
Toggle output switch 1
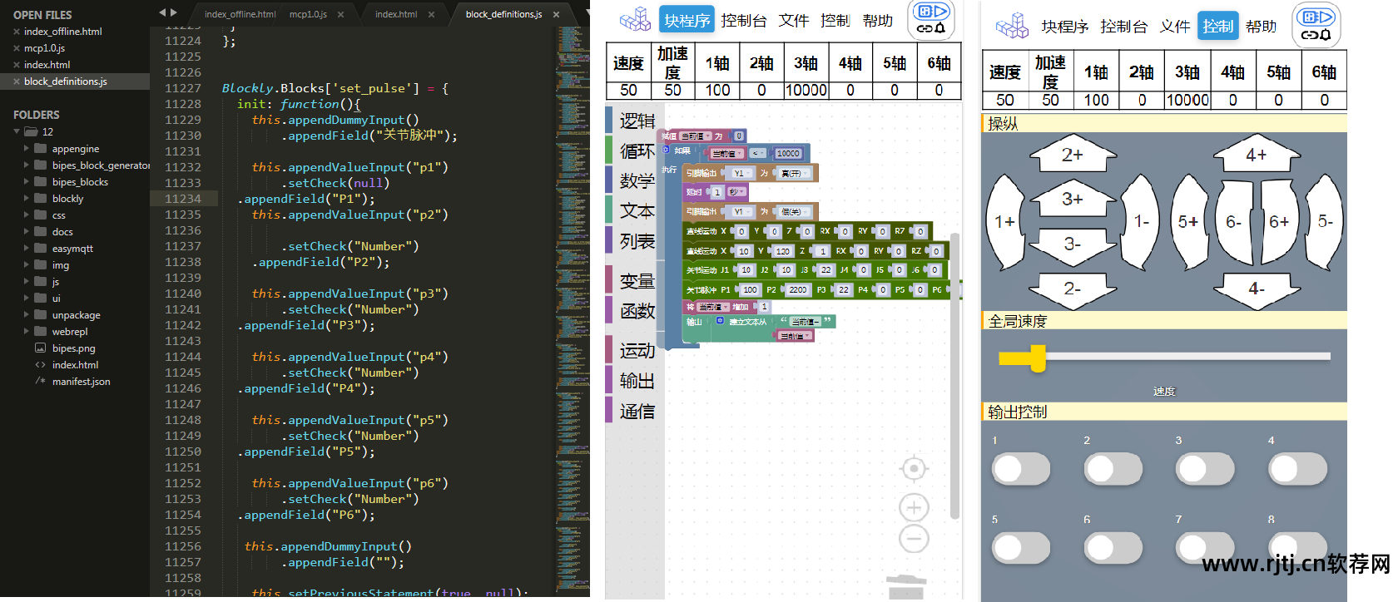click(1020, 469)
